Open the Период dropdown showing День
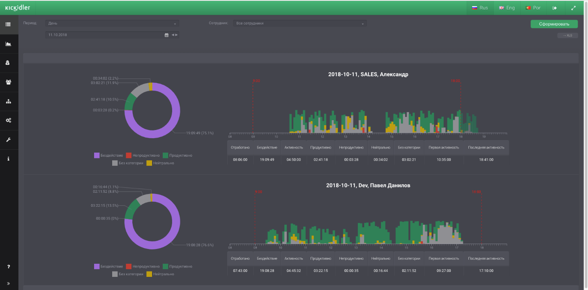Viewport: 588px width, 290px height. (112, 24)
